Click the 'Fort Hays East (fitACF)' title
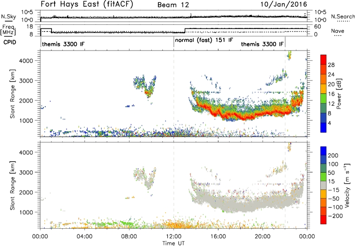The height and width of the screenshot is (246, 355). [87, 4]
